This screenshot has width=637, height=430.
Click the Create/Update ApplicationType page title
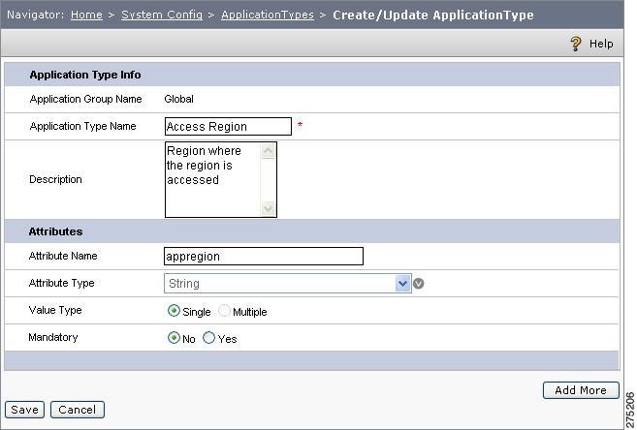[433, 15]
